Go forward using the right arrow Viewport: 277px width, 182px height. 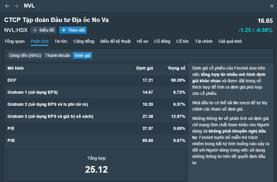[16, 6]
